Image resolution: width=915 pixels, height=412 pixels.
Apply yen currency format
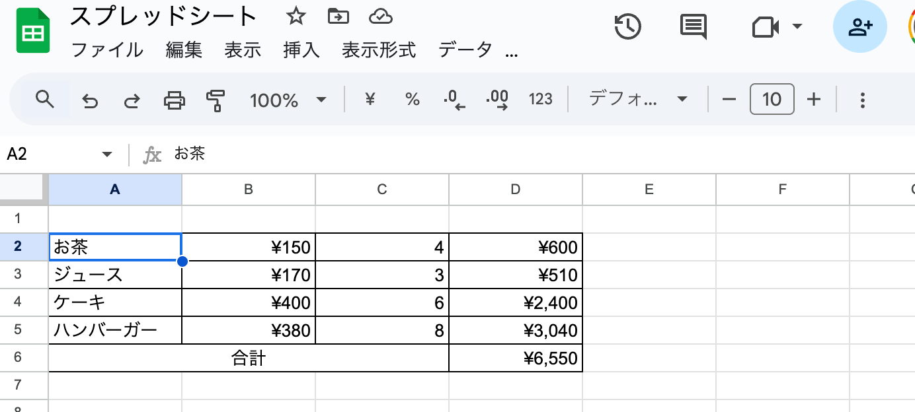tap(370, 100)
